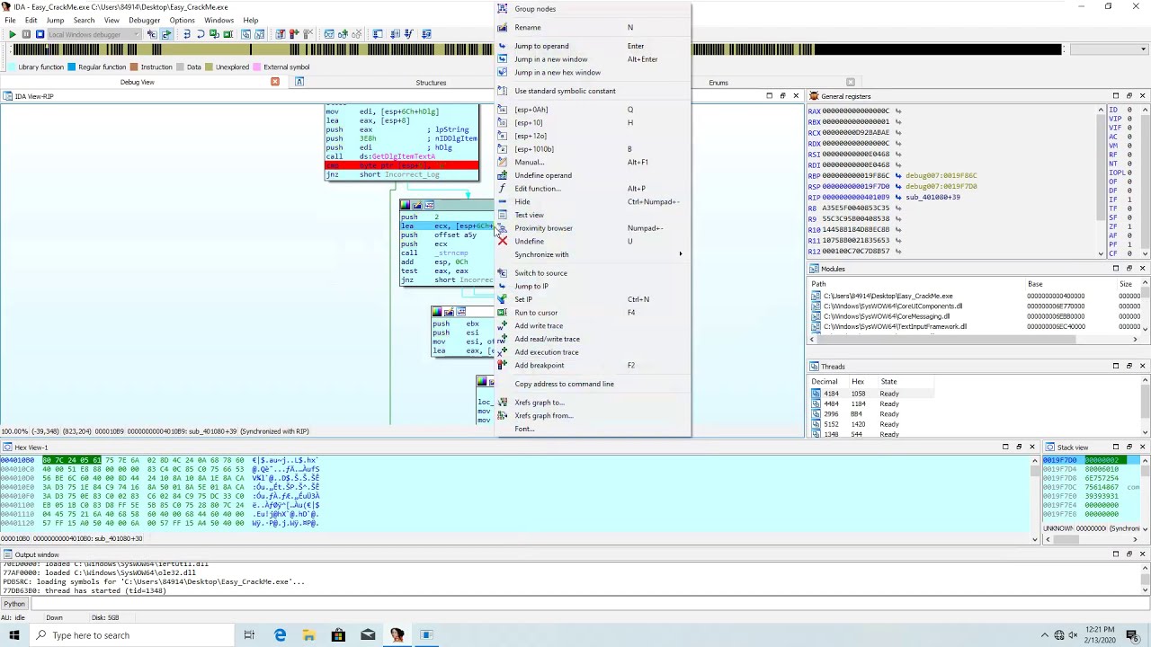
Task: Close the Enums tab
Action: click(x=851, y=82)
